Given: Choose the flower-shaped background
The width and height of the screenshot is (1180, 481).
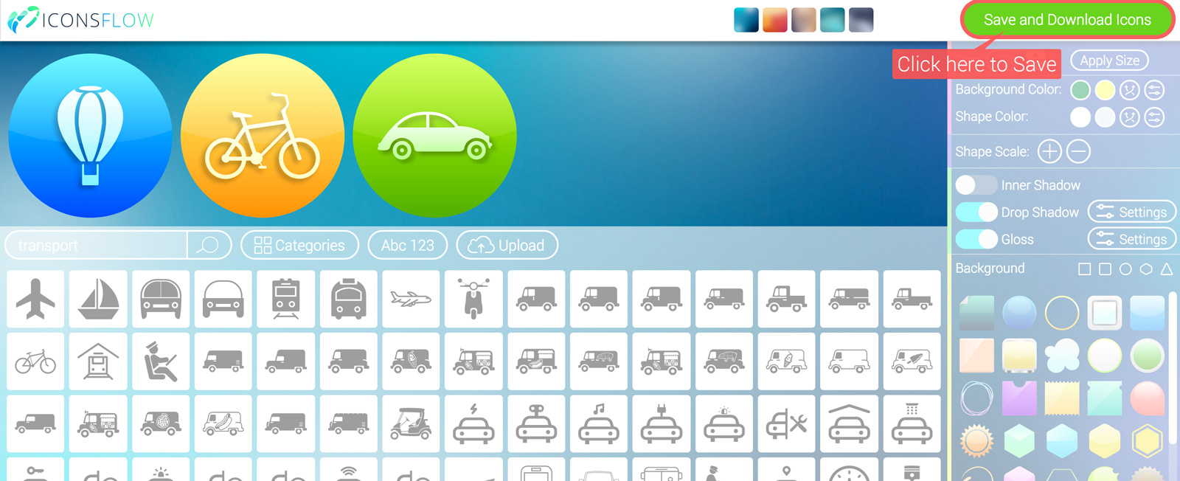Looking at the screenshot, I should 1062,356.
